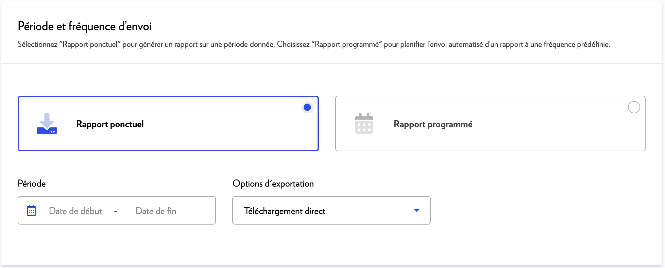Image resolution: width=665 pixels, height=268 pixels.
Task: Click the download icon for Rapport ponctuel
Action: click(47, 124)
